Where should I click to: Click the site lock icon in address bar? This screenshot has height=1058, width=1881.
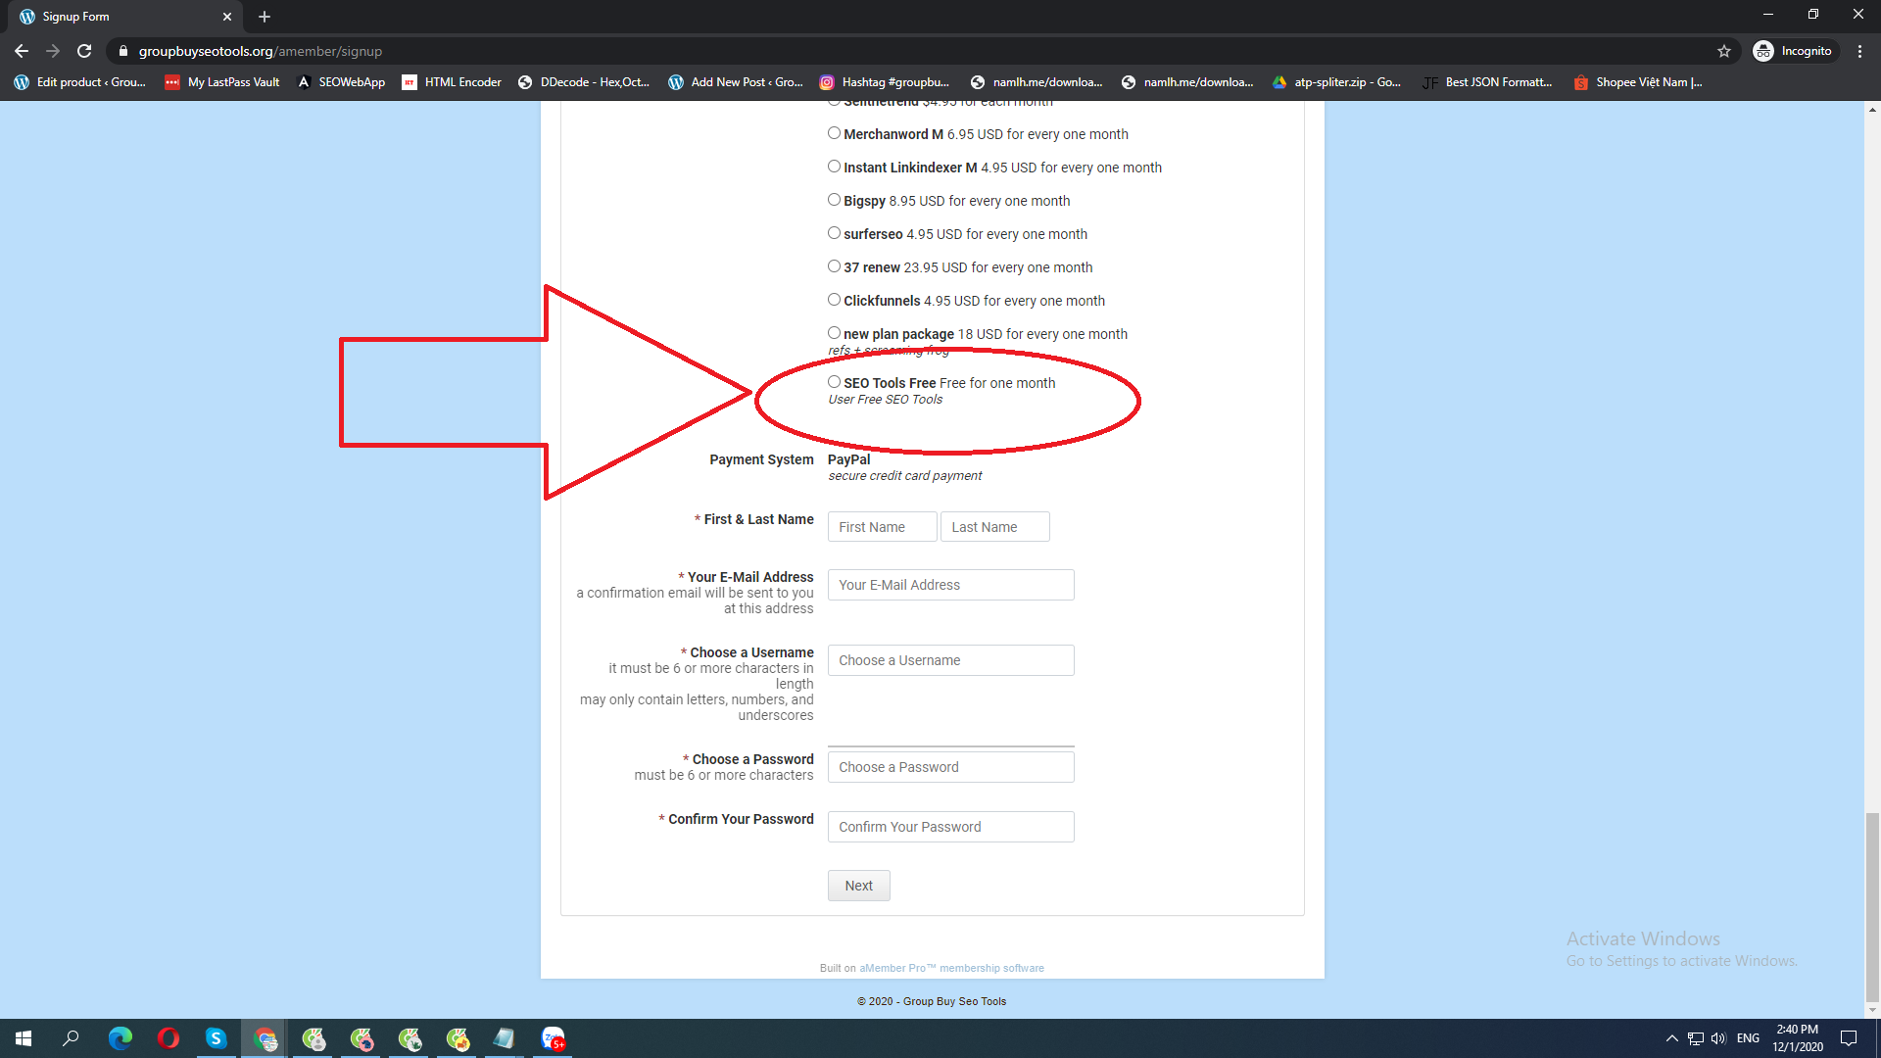point(123,51)
